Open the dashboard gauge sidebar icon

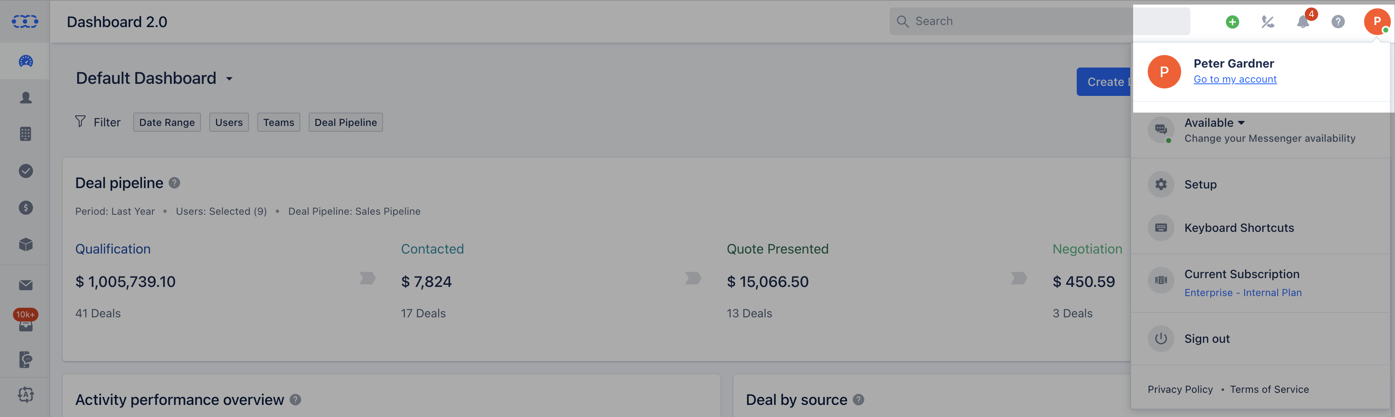(25, 61)
